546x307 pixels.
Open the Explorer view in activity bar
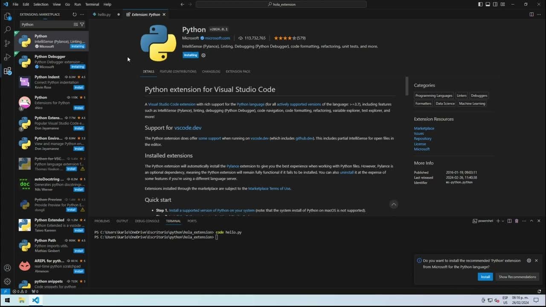click(x=7, y=17)
